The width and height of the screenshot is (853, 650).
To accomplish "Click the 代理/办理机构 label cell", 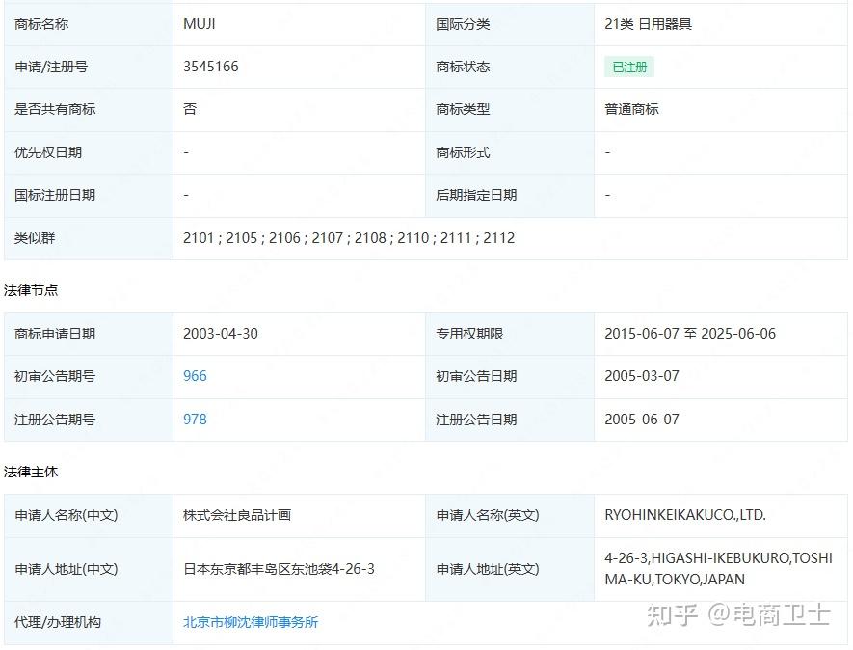I will tap(89, 623).
